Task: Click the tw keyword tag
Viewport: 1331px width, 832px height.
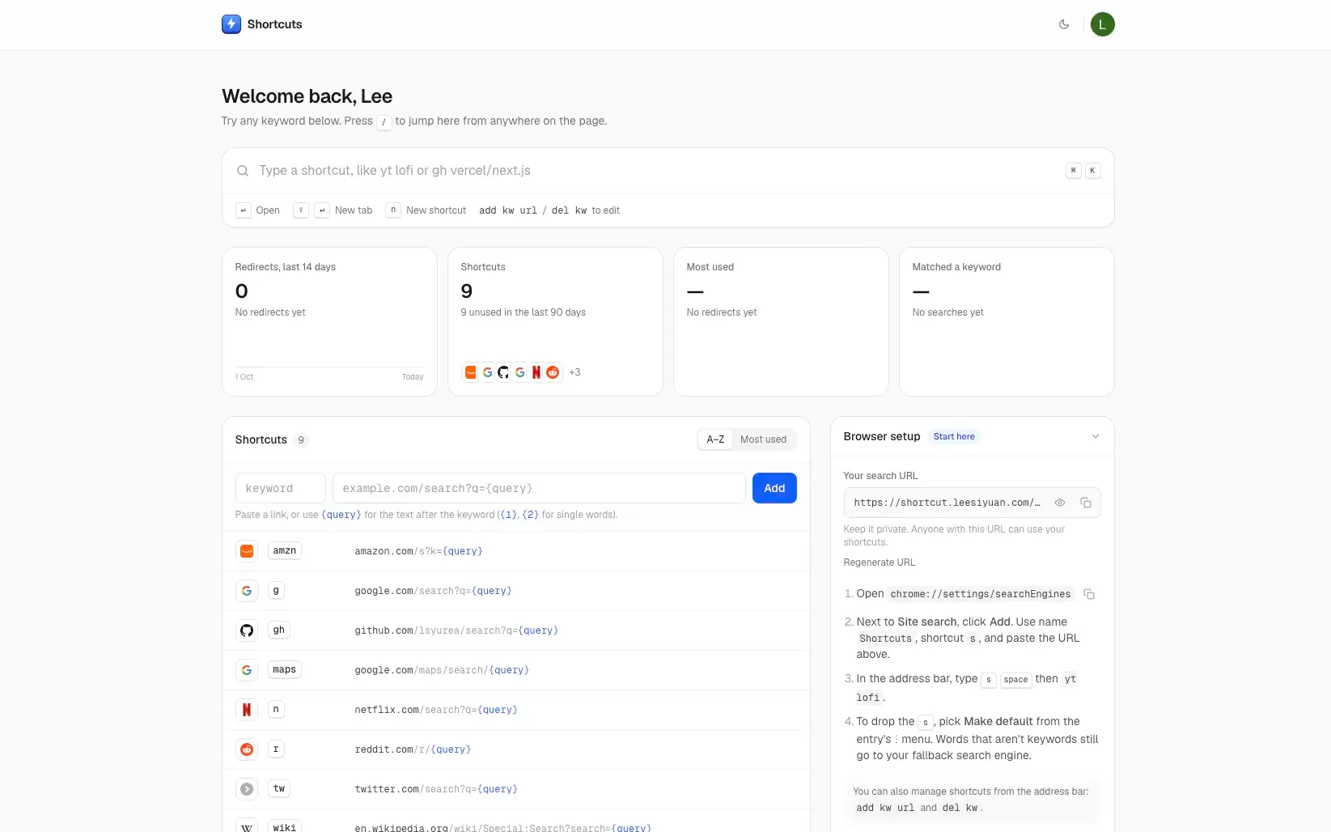Action: [x=279, y=788]
